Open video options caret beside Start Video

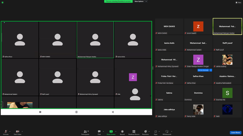22,131
